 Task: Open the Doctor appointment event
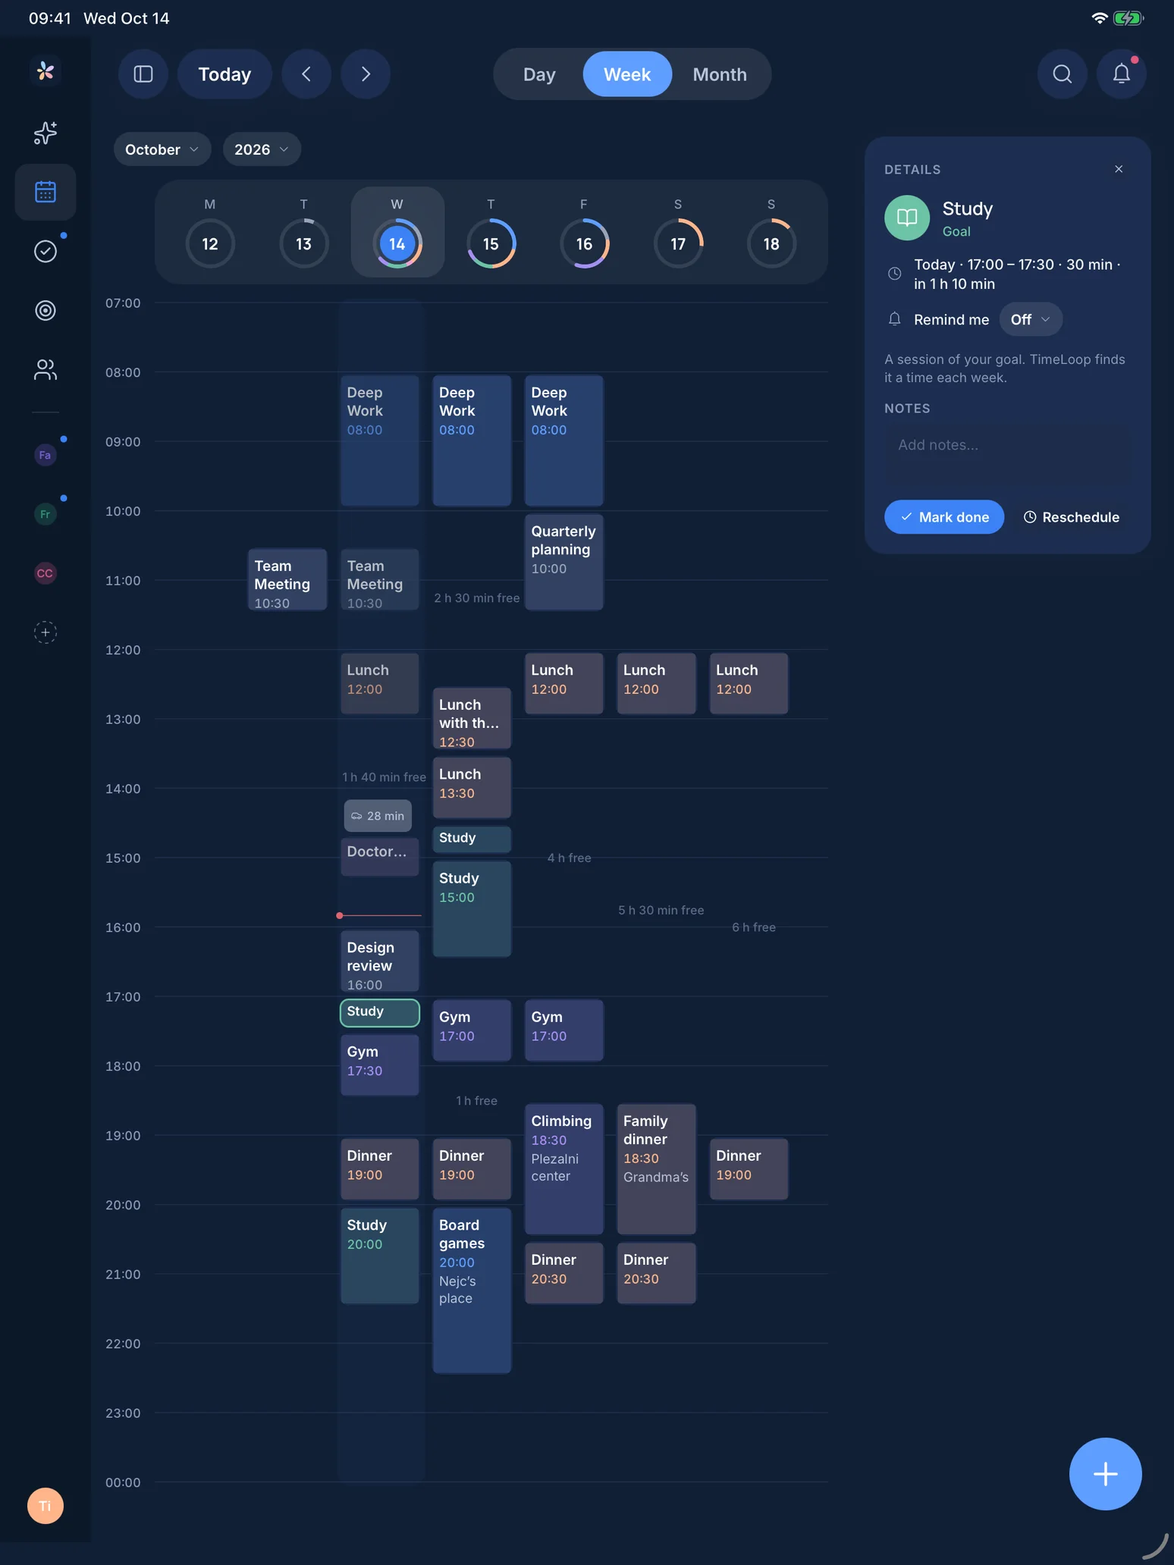pos(380,857)
